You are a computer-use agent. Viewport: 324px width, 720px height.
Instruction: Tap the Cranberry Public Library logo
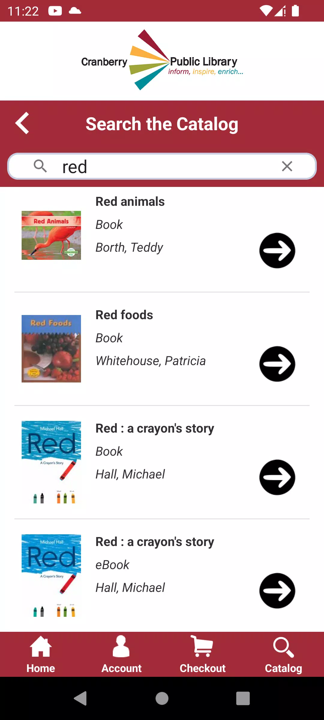(x=162, y=61)
